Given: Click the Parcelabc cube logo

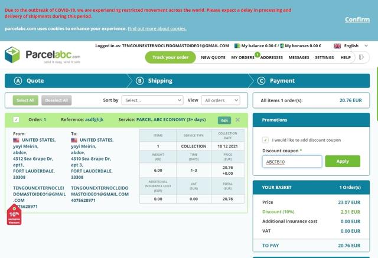Looking at the screenshot, I should [x=12, y=55].
